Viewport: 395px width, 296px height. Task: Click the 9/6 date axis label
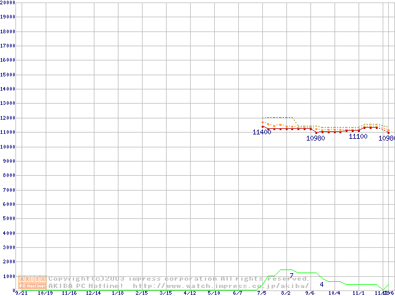click(309, 294)
